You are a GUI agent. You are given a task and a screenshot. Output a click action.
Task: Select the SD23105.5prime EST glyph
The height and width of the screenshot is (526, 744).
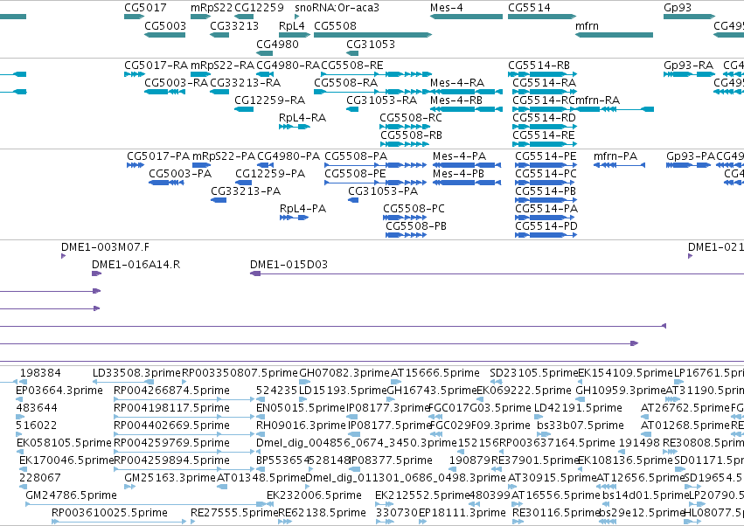496,382
